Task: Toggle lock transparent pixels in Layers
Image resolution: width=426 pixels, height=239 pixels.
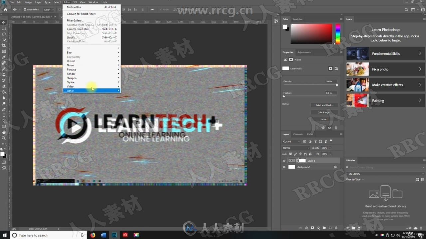Action: [290, 154]
